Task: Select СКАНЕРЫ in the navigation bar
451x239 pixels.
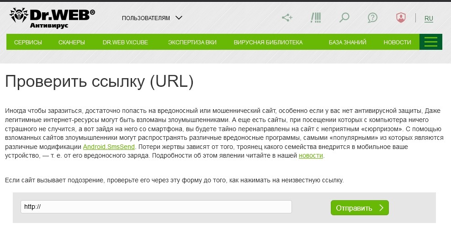Action: [x=72, y=42]
